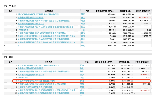Screen dimensions: 155x100
Task: Open ASYMCHEM LABORATORIES link in 2021 中报 table
Action: click(38, 65)
